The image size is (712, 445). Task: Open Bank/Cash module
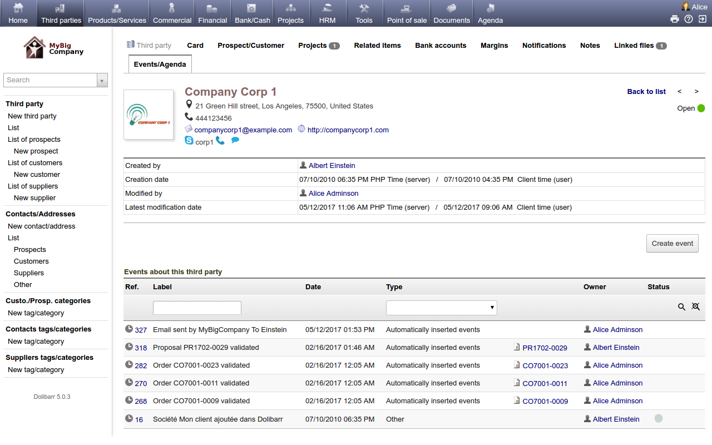(x=252, y=13)
